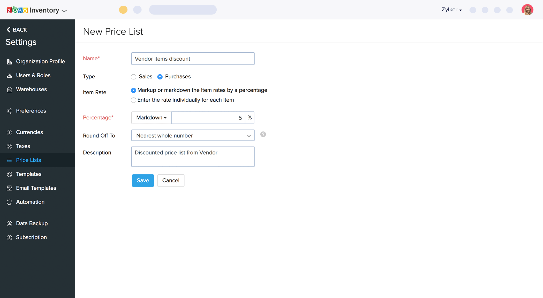Switch to Email Templates settings
Viewport: 543px width, 298px height.
pos(36,188)
